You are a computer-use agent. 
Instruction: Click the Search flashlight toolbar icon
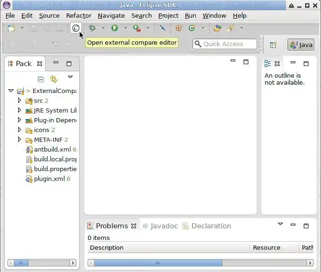point(231,28)
